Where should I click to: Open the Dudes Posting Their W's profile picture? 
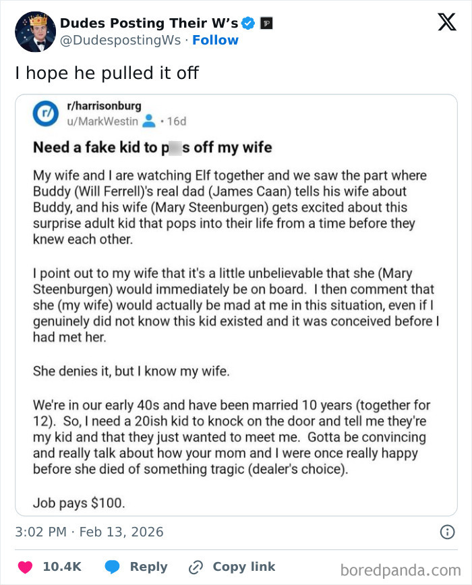pos(34,30)
